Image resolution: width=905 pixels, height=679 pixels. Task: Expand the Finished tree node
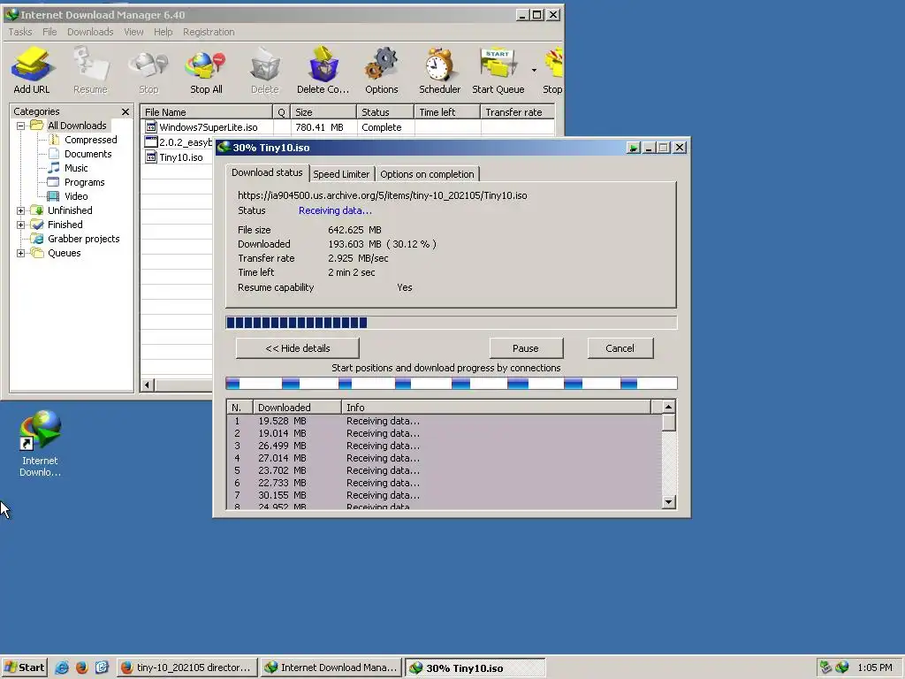(21, 225)
